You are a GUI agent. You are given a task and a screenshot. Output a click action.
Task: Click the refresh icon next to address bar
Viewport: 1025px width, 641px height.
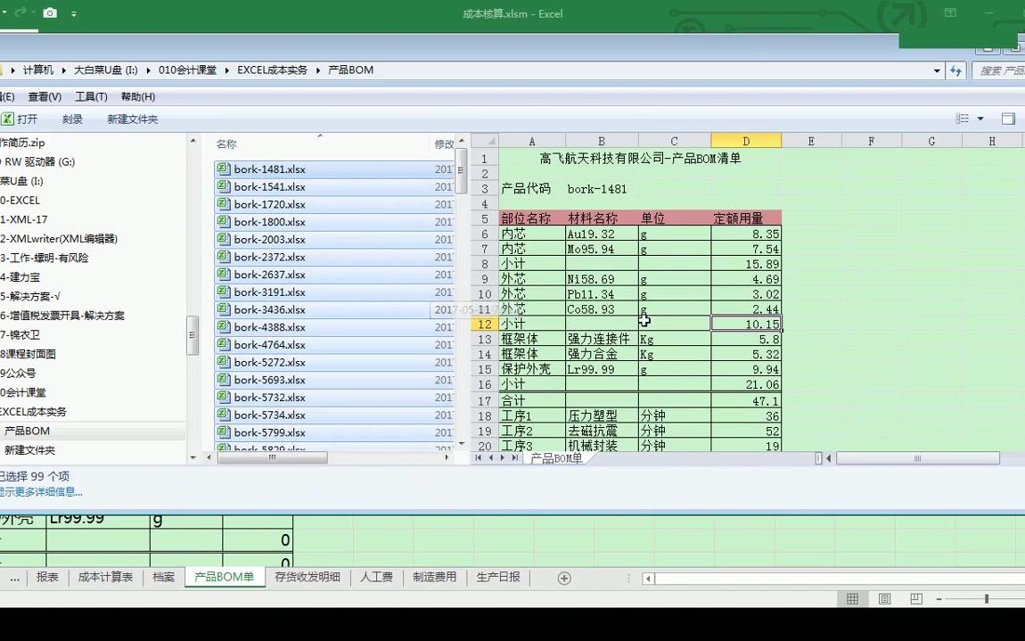click(954, 71)
